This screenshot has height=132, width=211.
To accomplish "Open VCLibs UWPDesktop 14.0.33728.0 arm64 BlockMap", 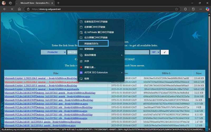I will 50,93.
